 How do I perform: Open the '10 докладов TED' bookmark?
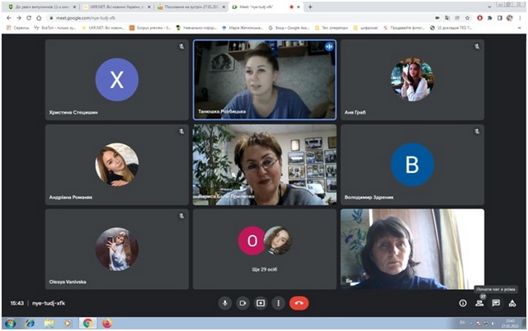[x=451, y=28]
